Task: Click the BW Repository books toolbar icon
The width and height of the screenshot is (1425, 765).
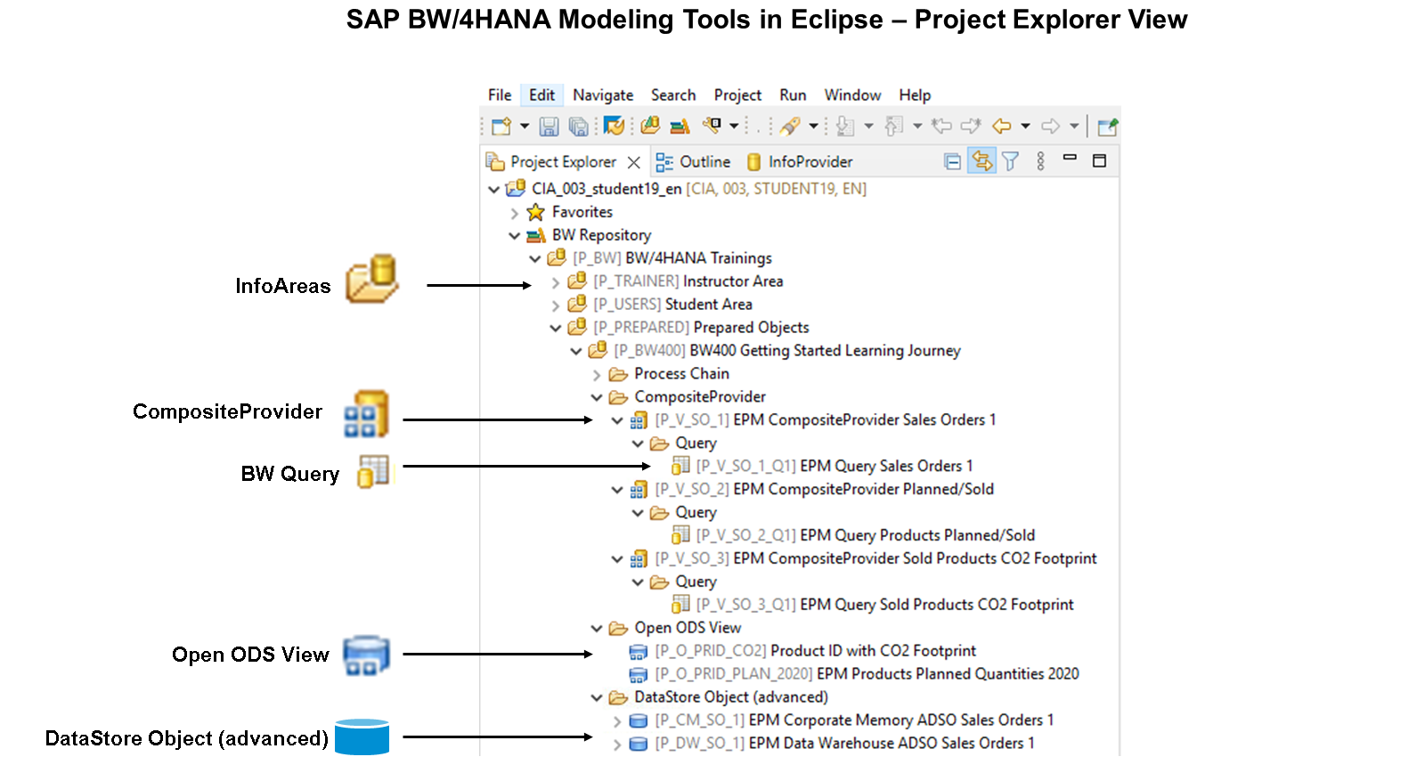Action: pyautogui.click(x=680, y=126)
